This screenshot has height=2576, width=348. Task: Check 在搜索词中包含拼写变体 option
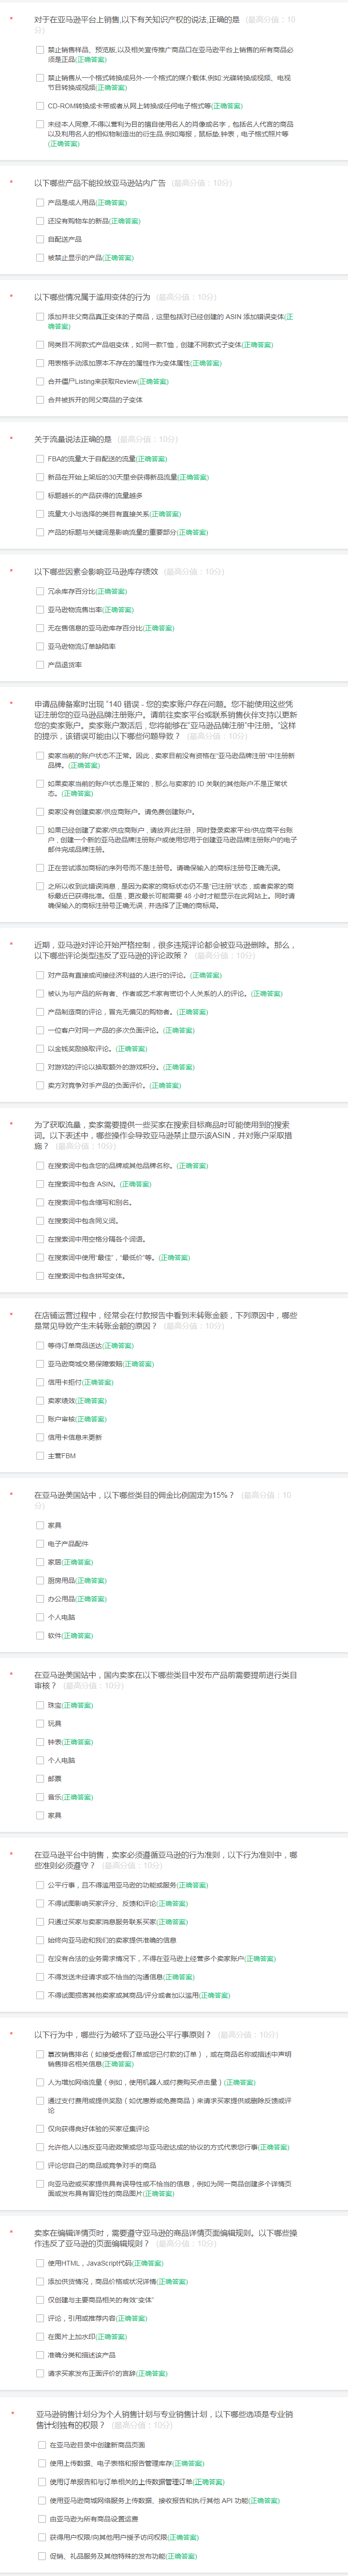coord(41,1275)
